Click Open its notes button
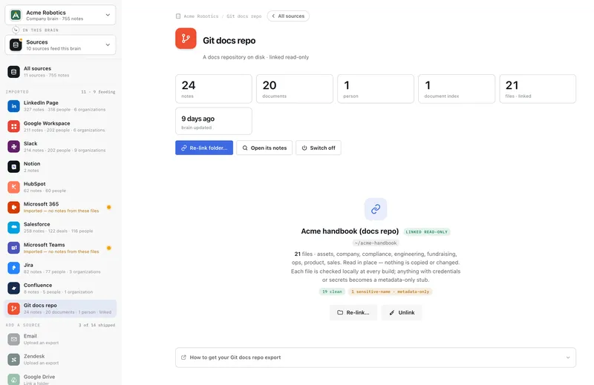This screenshot has height=385, width=594. (264, 148)
